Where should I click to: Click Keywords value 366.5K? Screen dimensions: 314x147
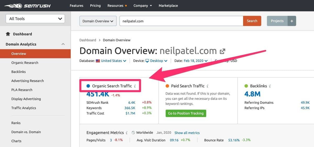pos(130,108)
